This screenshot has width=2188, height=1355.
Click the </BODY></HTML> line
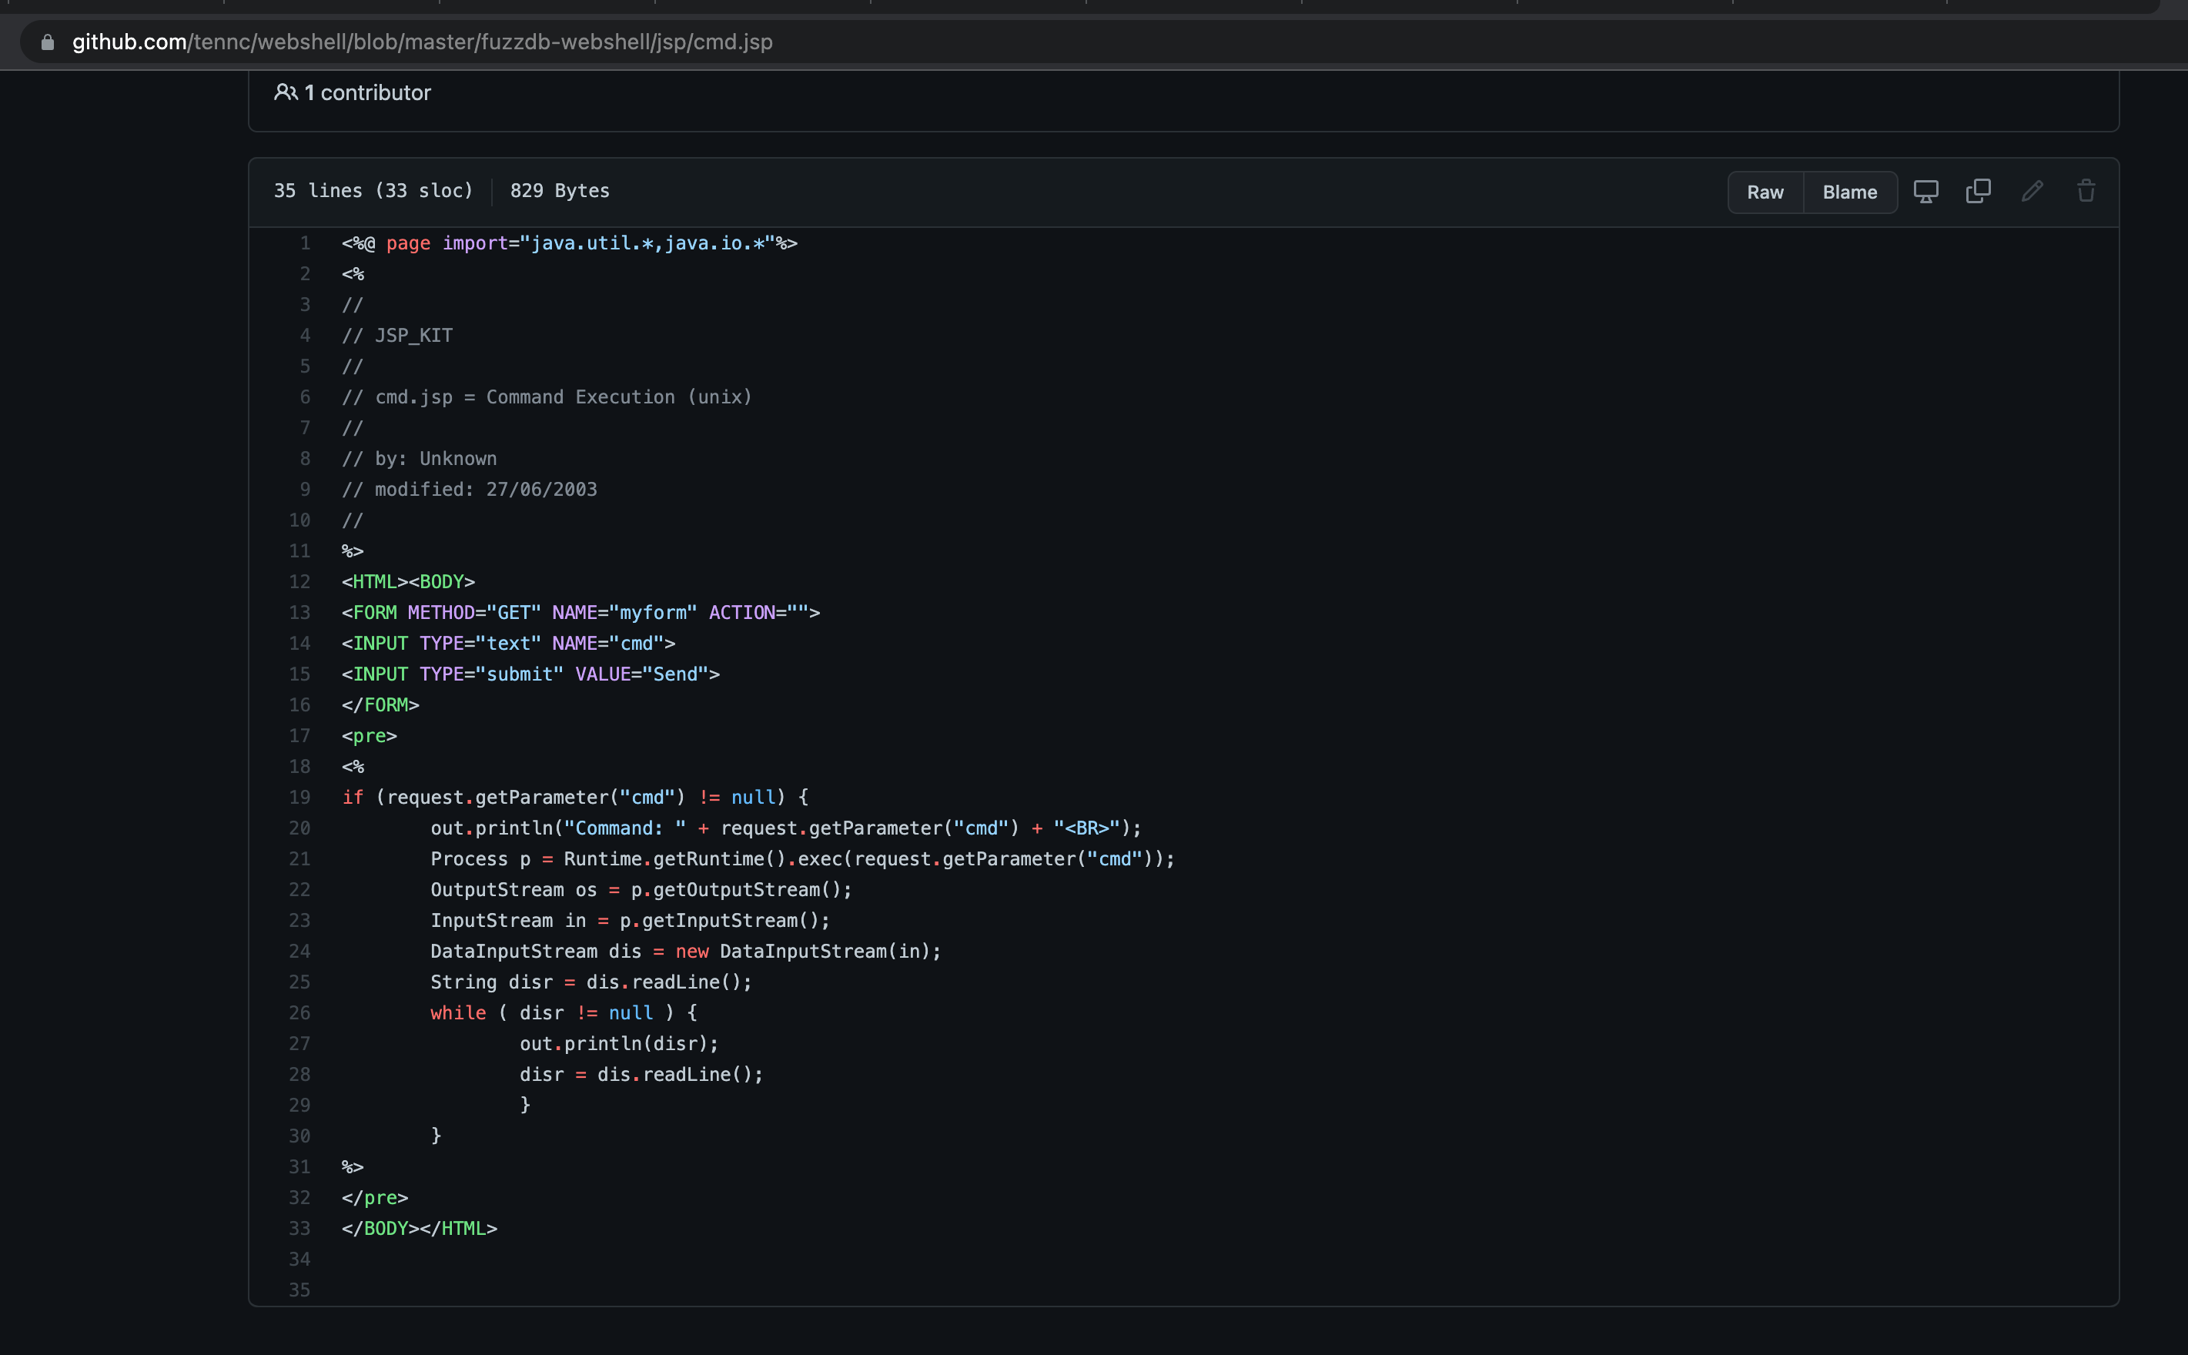tap(420, 1228)
